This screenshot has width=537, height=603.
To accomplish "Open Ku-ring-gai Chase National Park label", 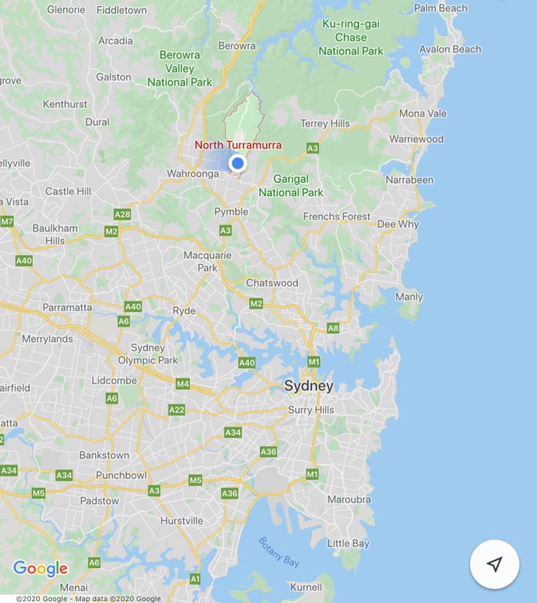I will (351, 37).
